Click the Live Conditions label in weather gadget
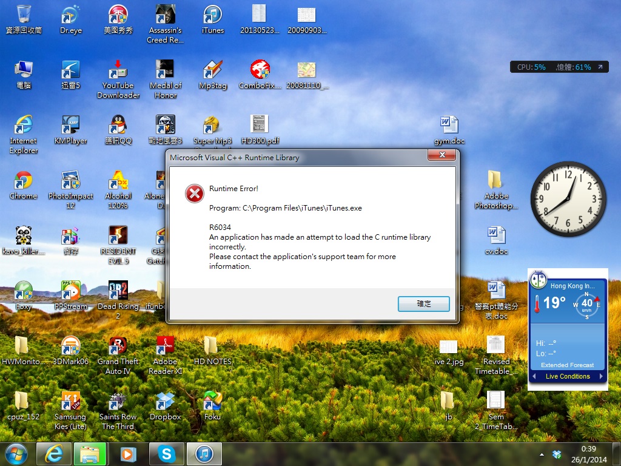This screenshot has width=621, height=466. click(x=568, y=376)
